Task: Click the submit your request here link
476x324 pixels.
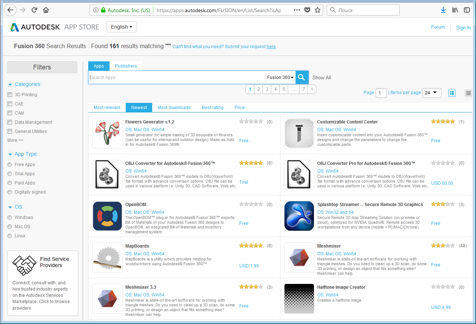Action: click(271, 47)
